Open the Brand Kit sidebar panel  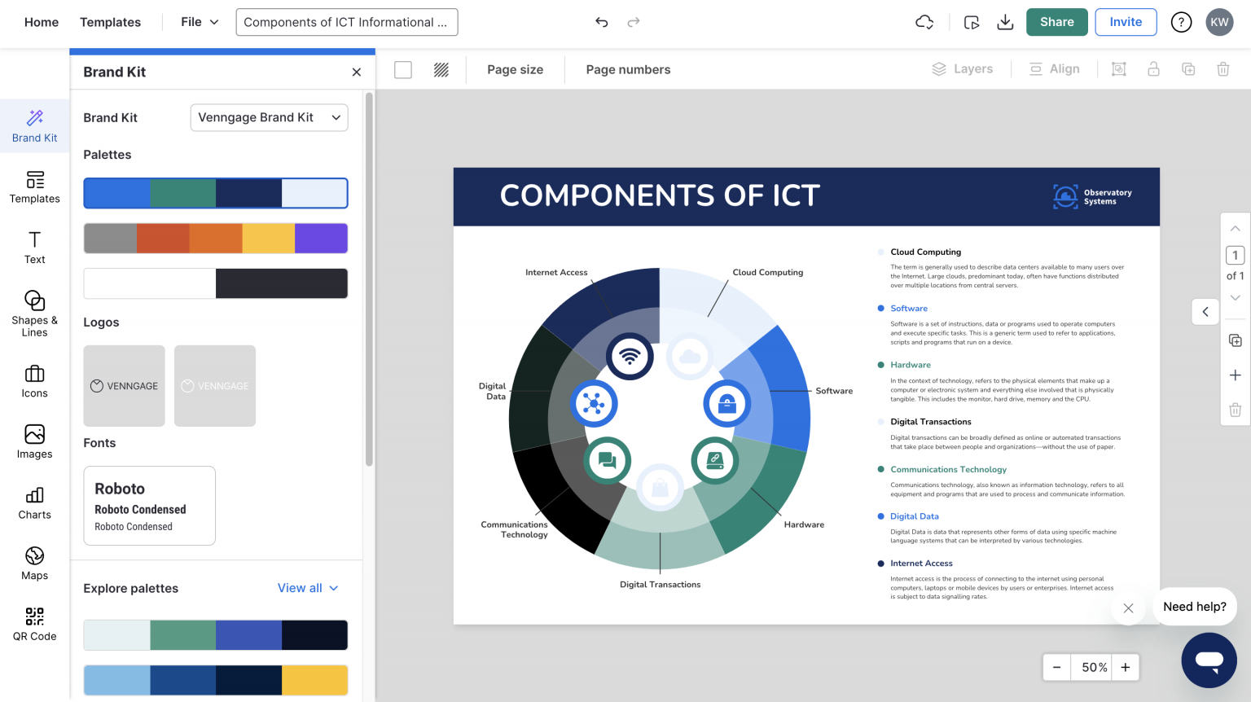coord(34,125)
